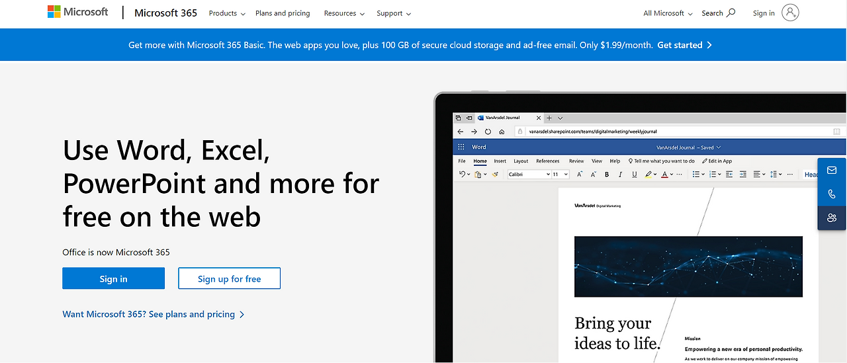Click Get started in the blue banner
847x363 pixels.
point(684,45)
